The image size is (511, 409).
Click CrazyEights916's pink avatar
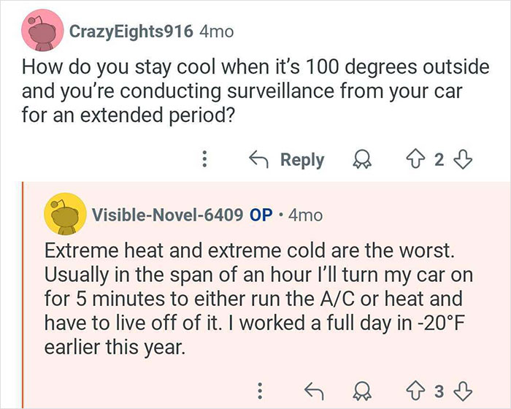click(x=41, y=32)
